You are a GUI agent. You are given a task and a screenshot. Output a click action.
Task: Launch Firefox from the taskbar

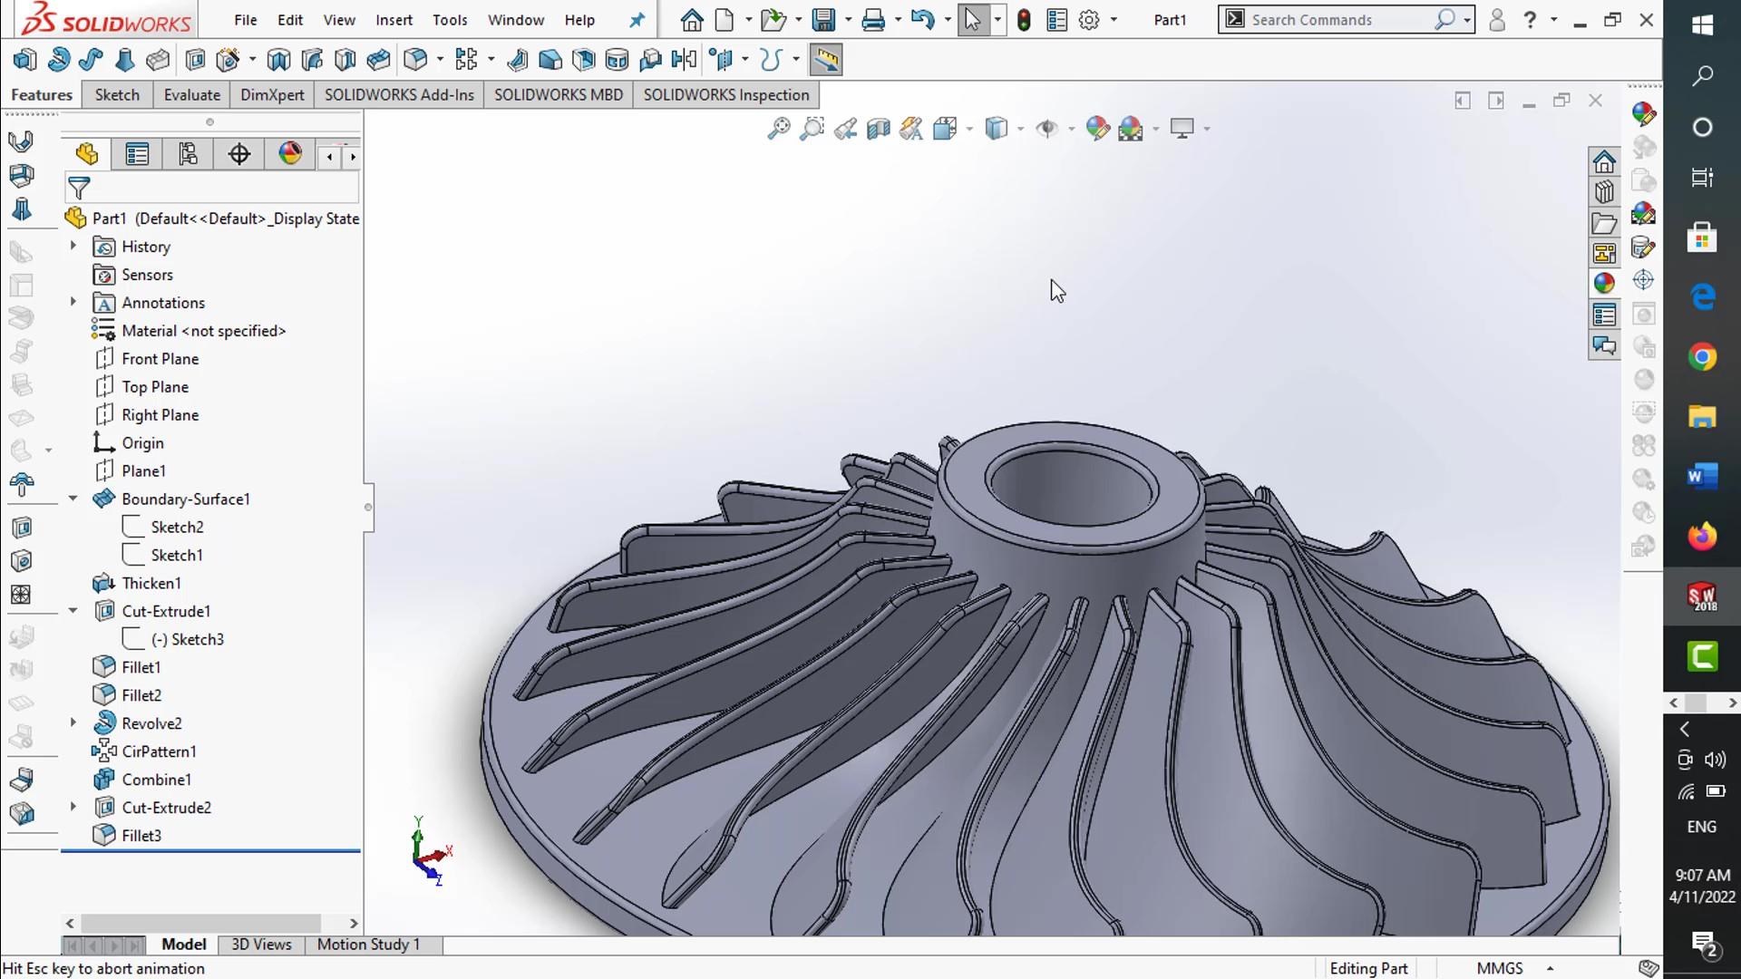(1703, 536)
